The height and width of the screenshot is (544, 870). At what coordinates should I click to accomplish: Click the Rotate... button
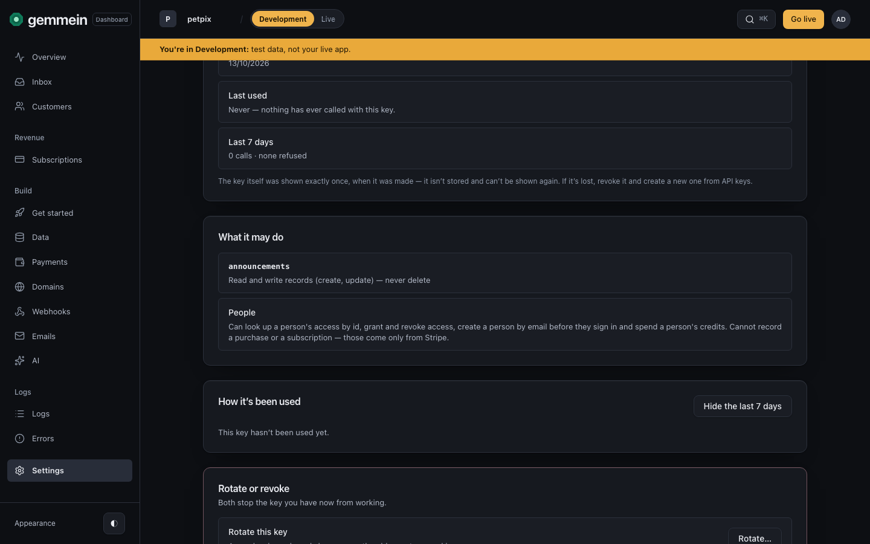[x=755, y=537]
